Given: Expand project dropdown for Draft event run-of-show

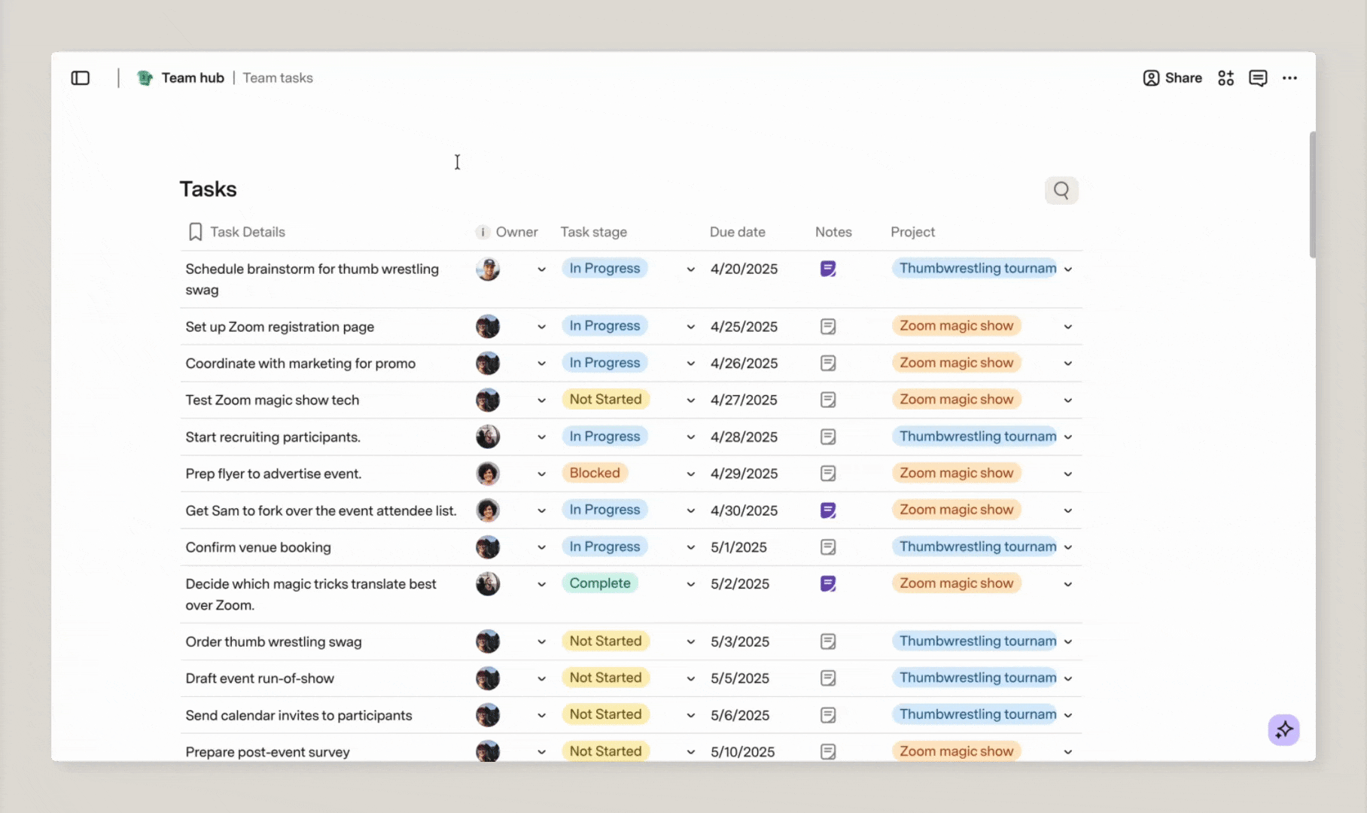Looking at the screenshot, I should (1067, 678).
